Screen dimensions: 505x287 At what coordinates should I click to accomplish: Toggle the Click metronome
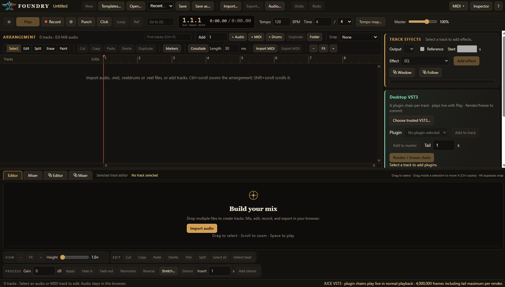pos(104,22)
